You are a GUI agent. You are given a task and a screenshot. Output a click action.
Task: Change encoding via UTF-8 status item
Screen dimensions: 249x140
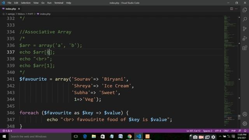coord(218,131)
